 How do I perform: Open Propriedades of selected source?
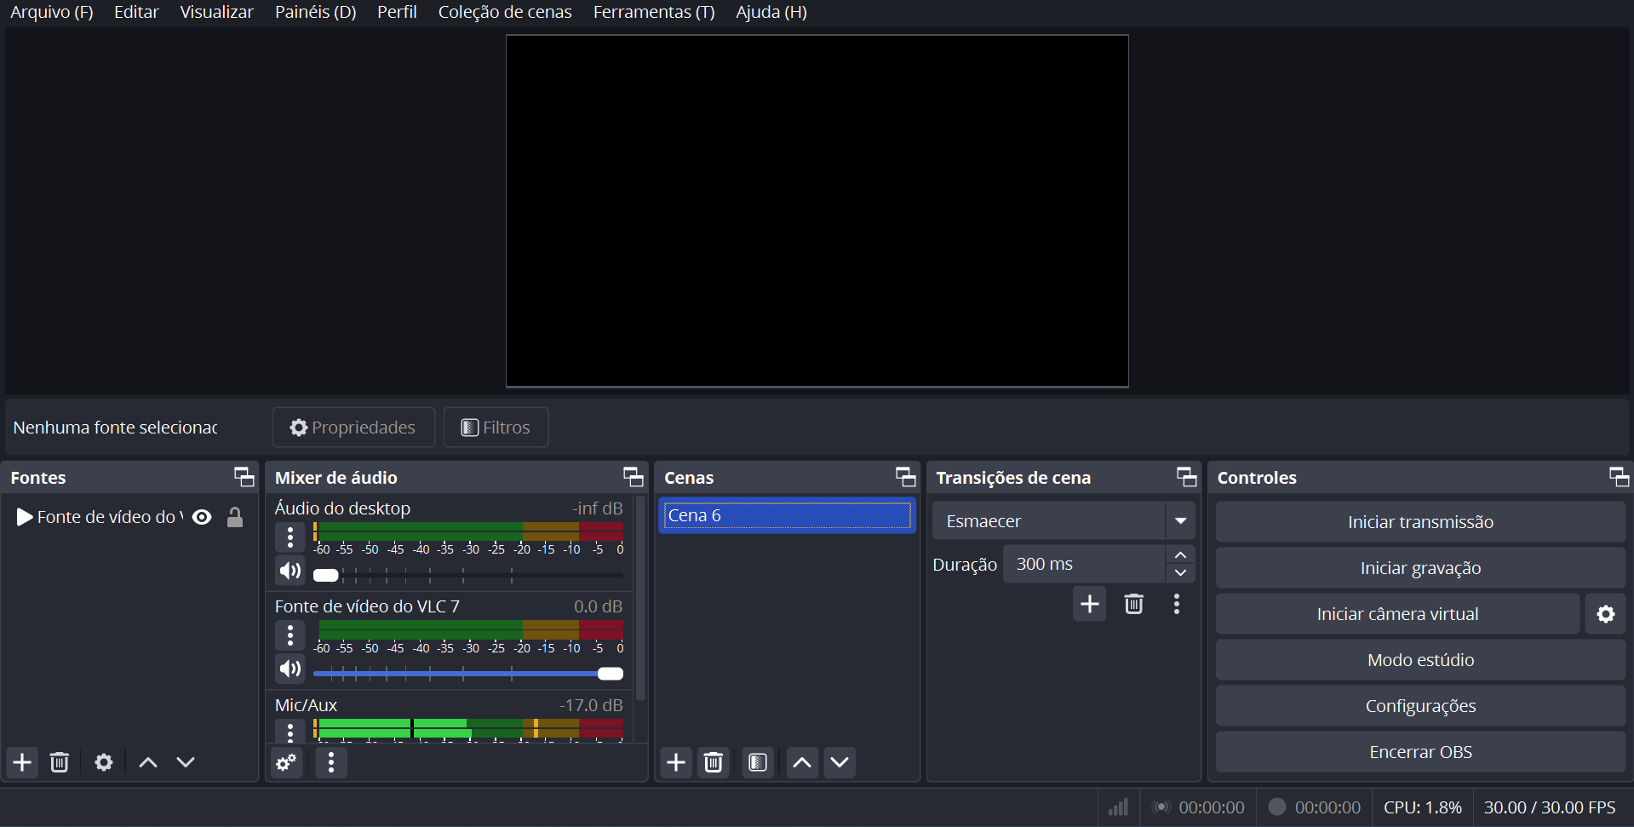(353, 428)
